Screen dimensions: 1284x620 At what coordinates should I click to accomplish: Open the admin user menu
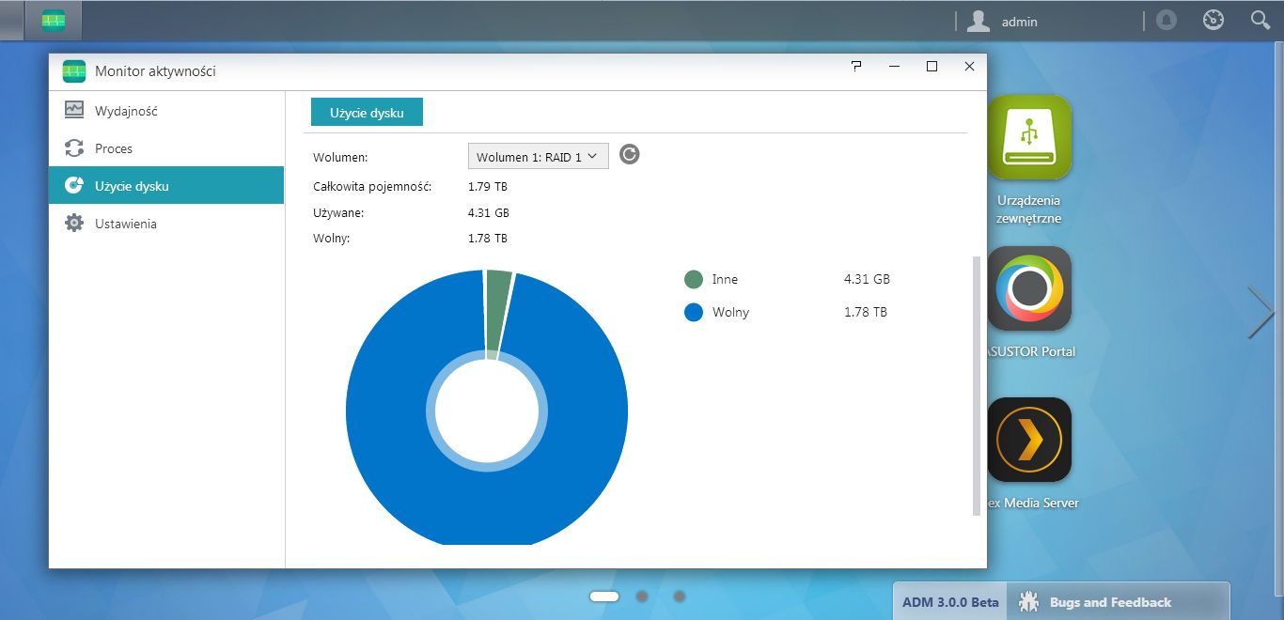coord(1003,21)
